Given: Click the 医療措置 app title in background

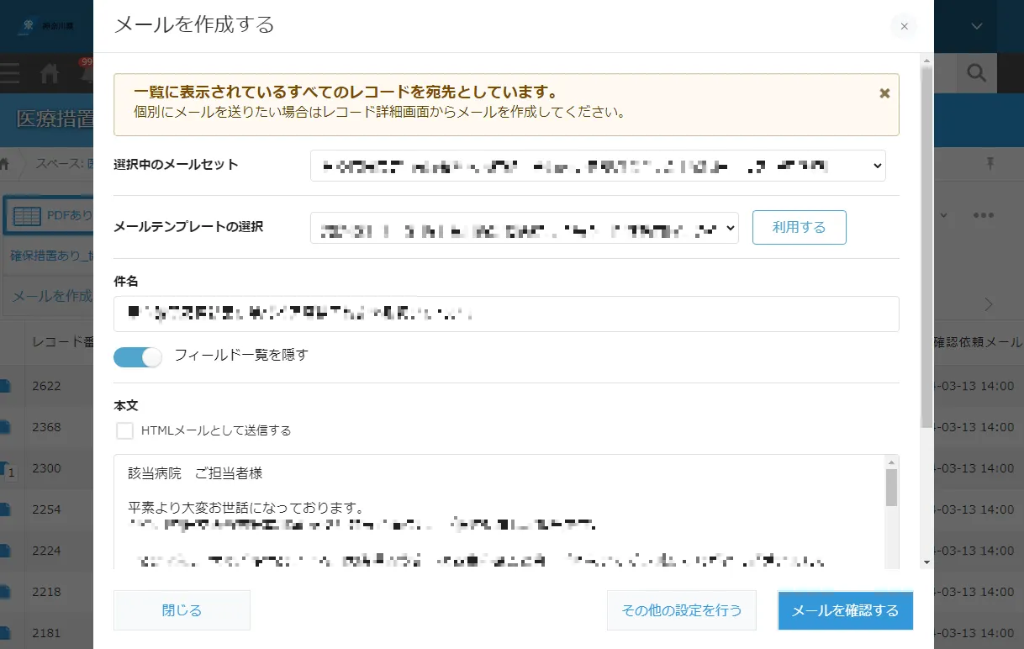Looking at the screenshot, I should 55,119.
